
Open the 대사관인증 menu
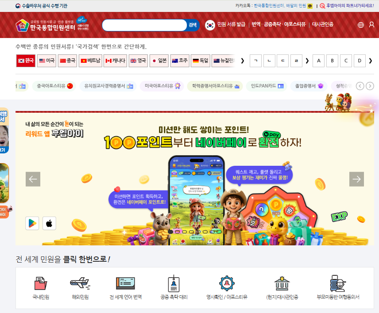322,24
